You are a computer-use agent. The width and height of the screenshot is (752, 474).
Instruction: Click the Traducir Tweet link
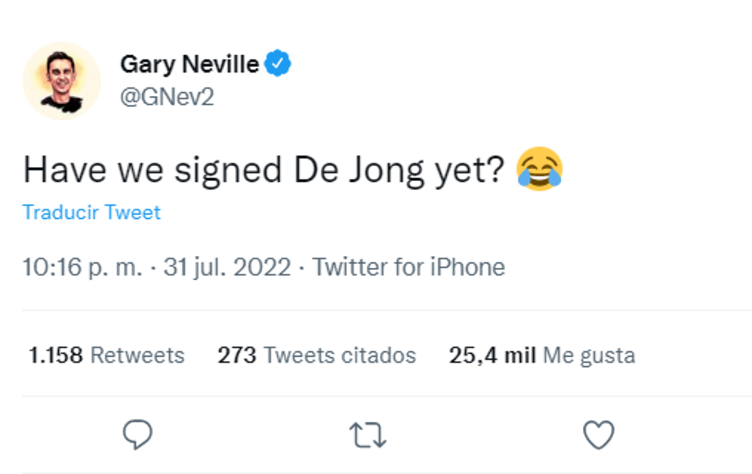[x=91, y=213]
